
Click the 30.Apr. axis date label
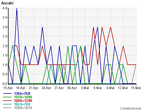click(x=72, y=88)
